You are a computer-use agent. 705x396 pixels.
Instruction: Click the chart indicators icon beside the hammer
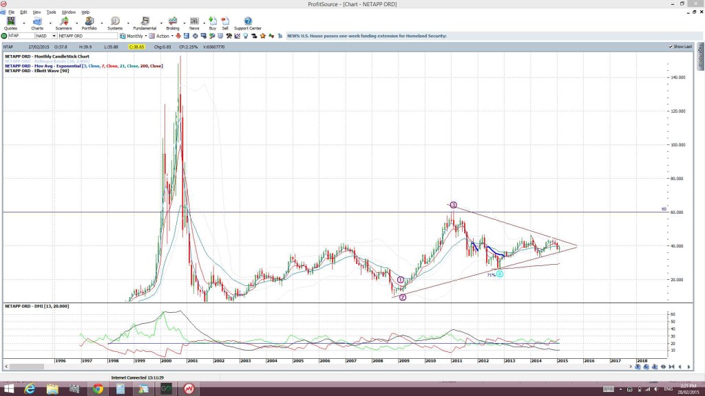click(238, 36)
